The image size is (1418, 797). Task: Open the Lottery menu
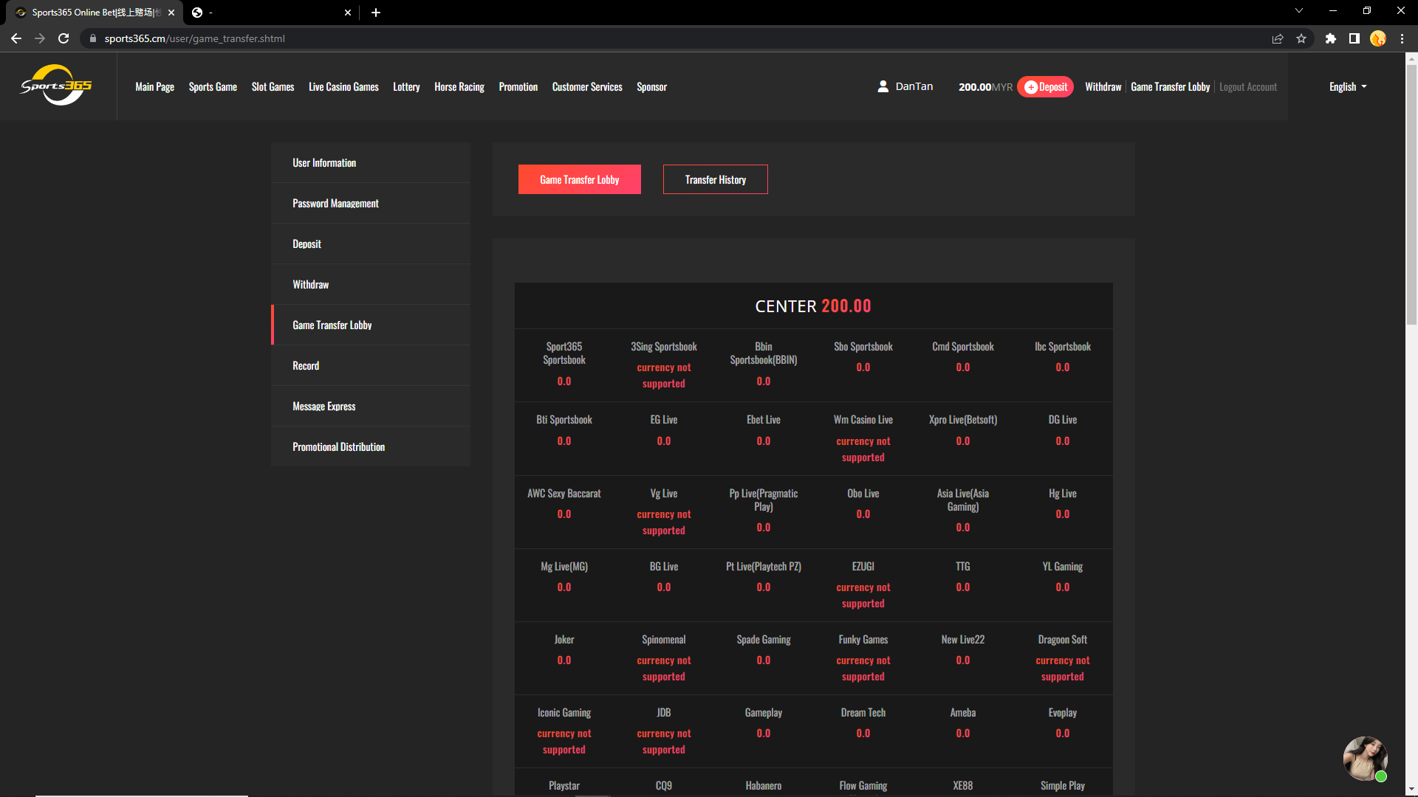[x=406, y=86]
